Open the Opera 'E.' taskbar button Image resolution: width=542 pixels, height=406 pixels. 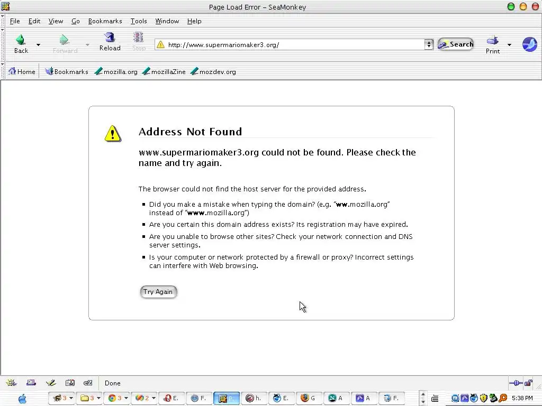(171, 398)
